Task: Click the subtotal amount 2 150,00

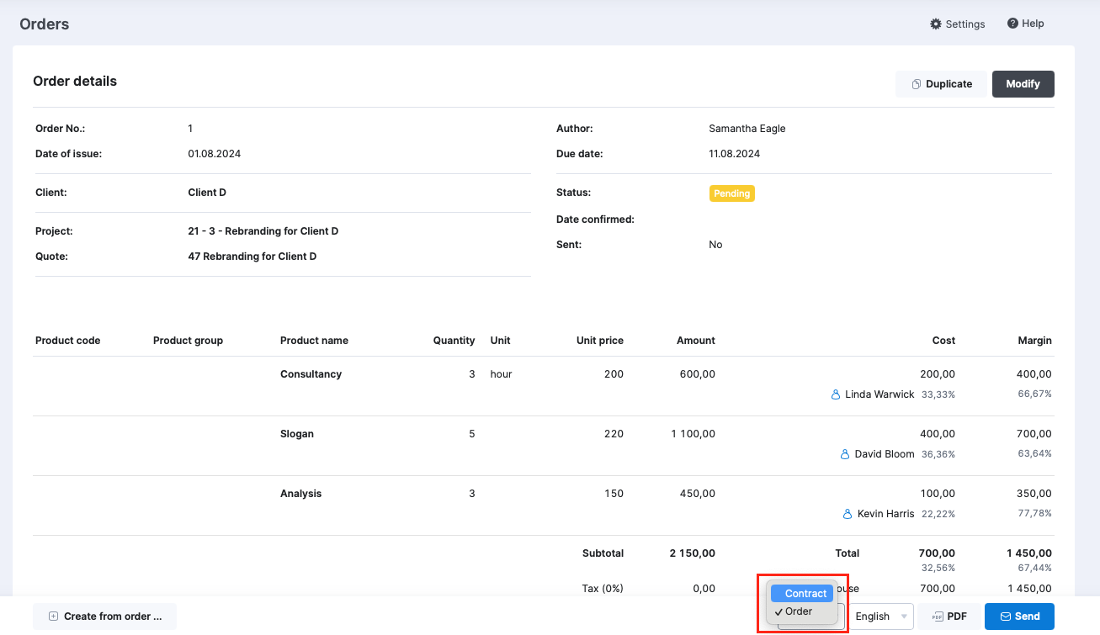Action: click(x=693, y=553)
